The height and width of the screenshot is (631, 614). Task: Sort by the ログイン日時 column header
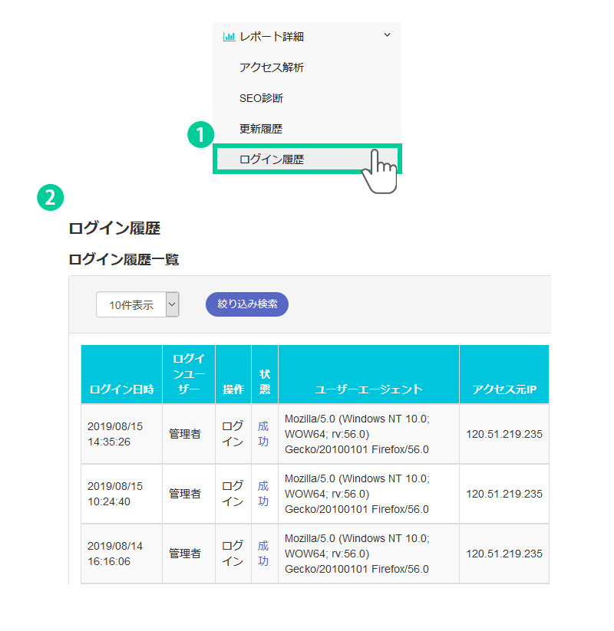(x=121, y=389)
